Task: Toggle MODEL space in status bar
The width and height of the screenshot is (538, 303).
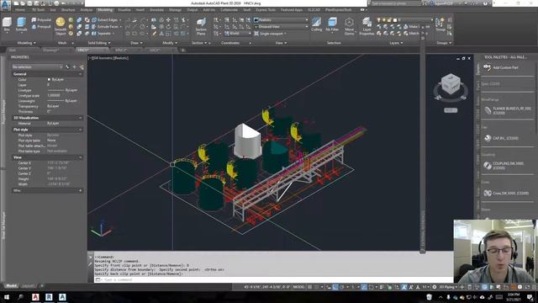Action: [299, 287]
